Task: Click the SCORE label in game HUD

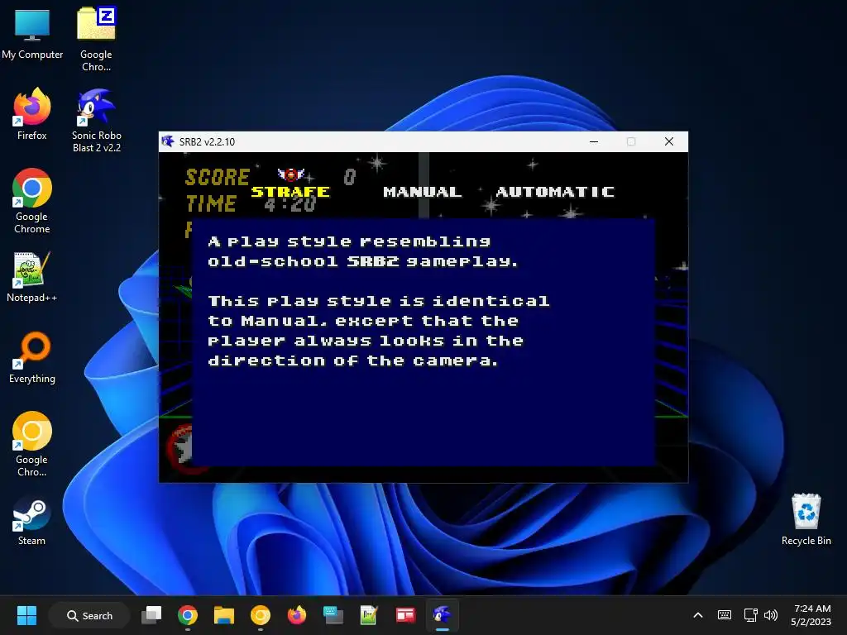Action: (x=218, y=177)
